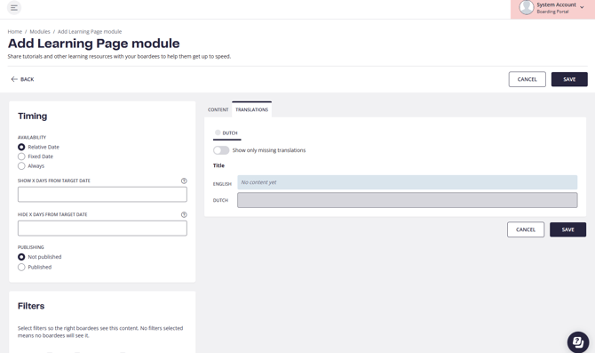Switch to the Translations tab
Viewport: 595px width, 353px height.
(251, 109)
